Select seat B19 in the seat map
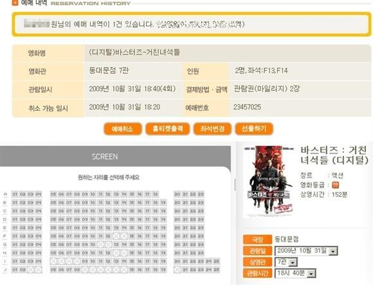Viewport: 373px width, 285px height. [x=163, y=203]
